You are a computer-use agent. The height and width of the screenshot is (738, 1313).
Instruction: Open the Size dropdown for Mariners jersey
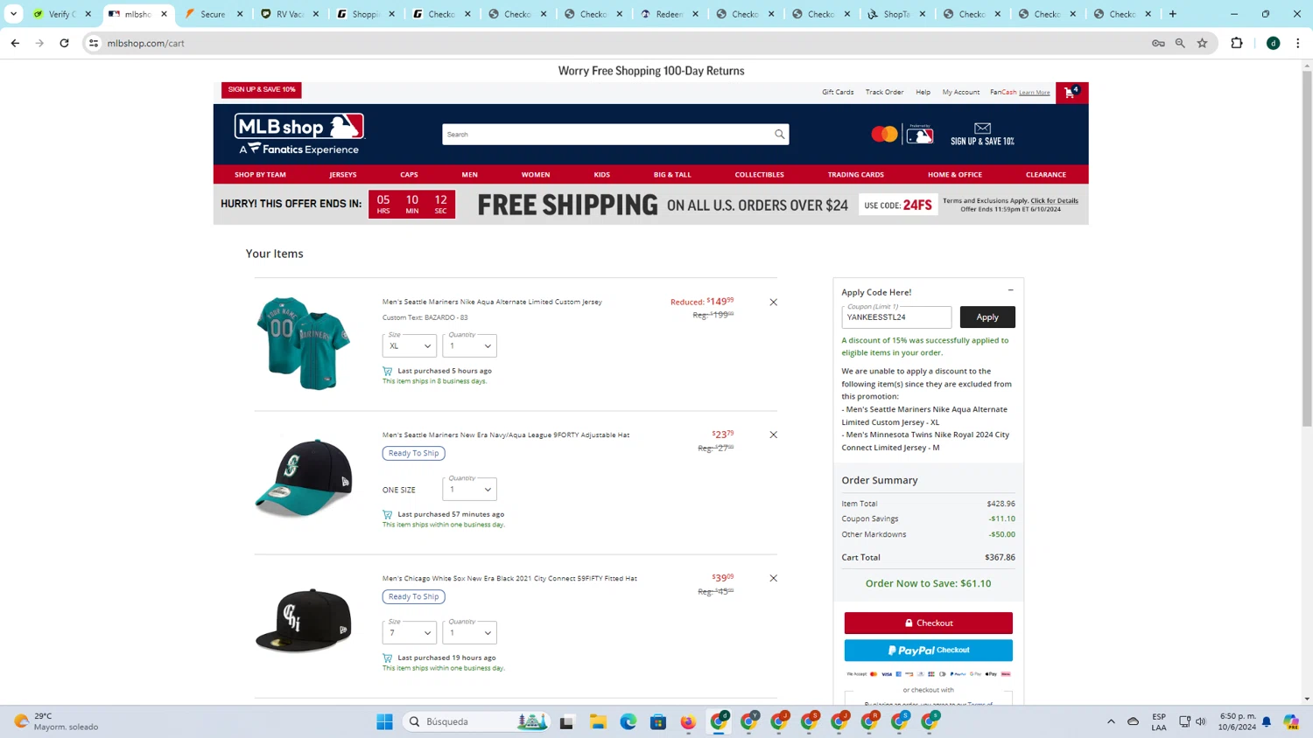tap(409, 345)
